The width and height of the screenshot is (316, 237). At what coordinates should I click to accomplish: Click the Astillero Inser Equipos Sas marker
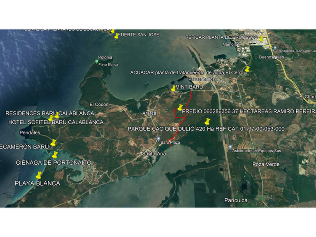pyautogui.click(x=230, y=147)
